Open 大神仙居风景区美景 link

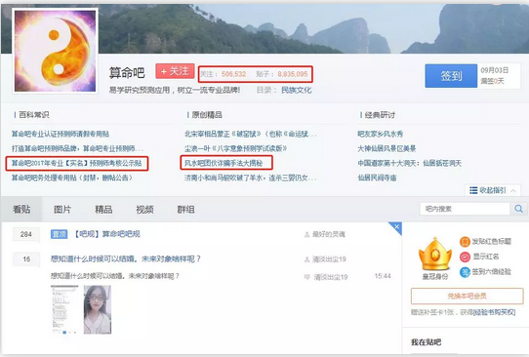pos(387,148)
